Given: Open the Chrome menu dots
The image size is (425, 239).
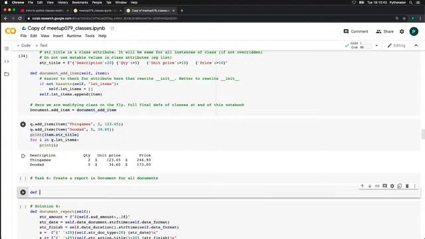Looking at the screenshot, I should [x=420, y=19].
